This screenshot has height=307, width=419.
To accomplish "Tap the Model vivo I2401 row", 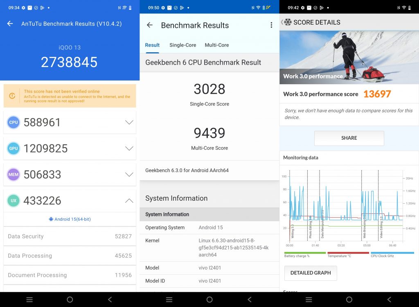I will [x=209, y=268].
